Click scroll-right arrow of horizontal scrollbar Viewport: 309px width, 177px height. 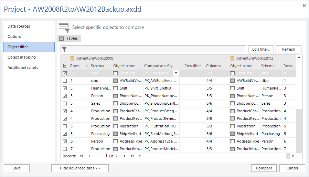(x=293, y=156)
